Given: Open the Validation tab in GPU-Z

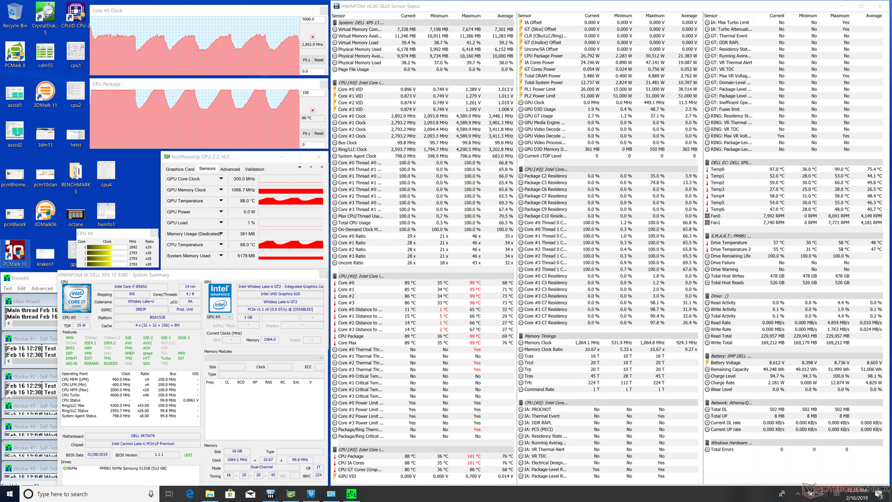Looking at the screenshot, I should coord(255,169).
